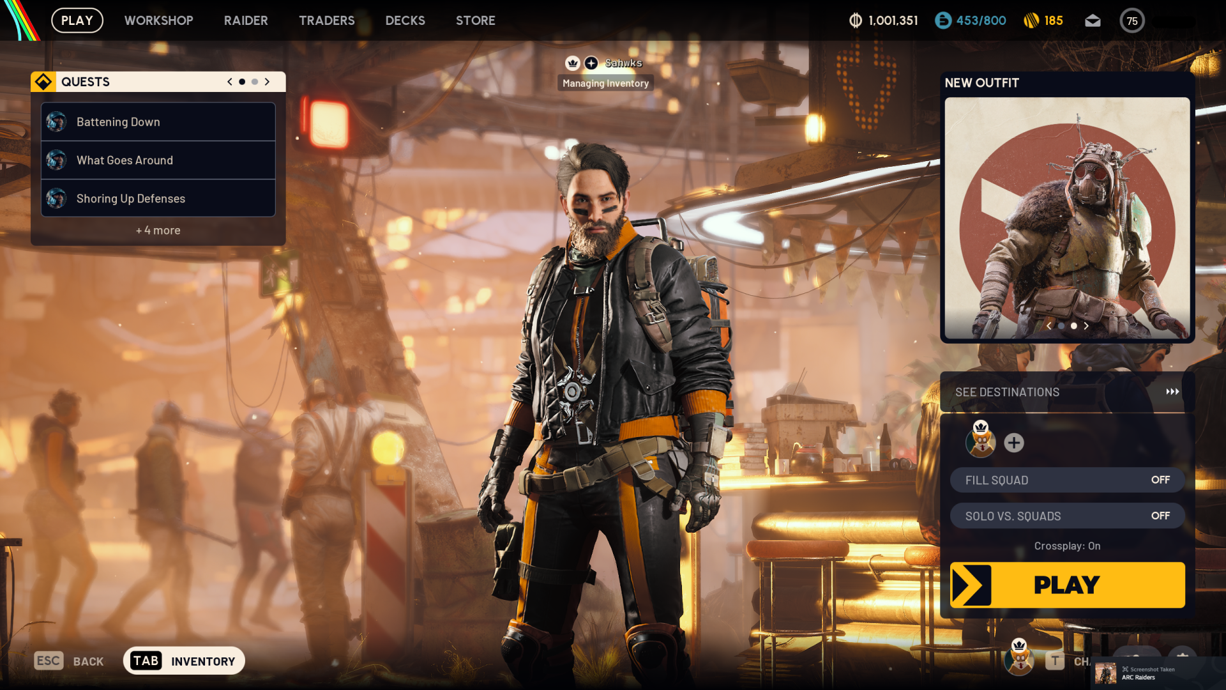The image size is (1226, 690).
Task: Switch to the WORKSHOP tab
Action: tap(159, 20)
